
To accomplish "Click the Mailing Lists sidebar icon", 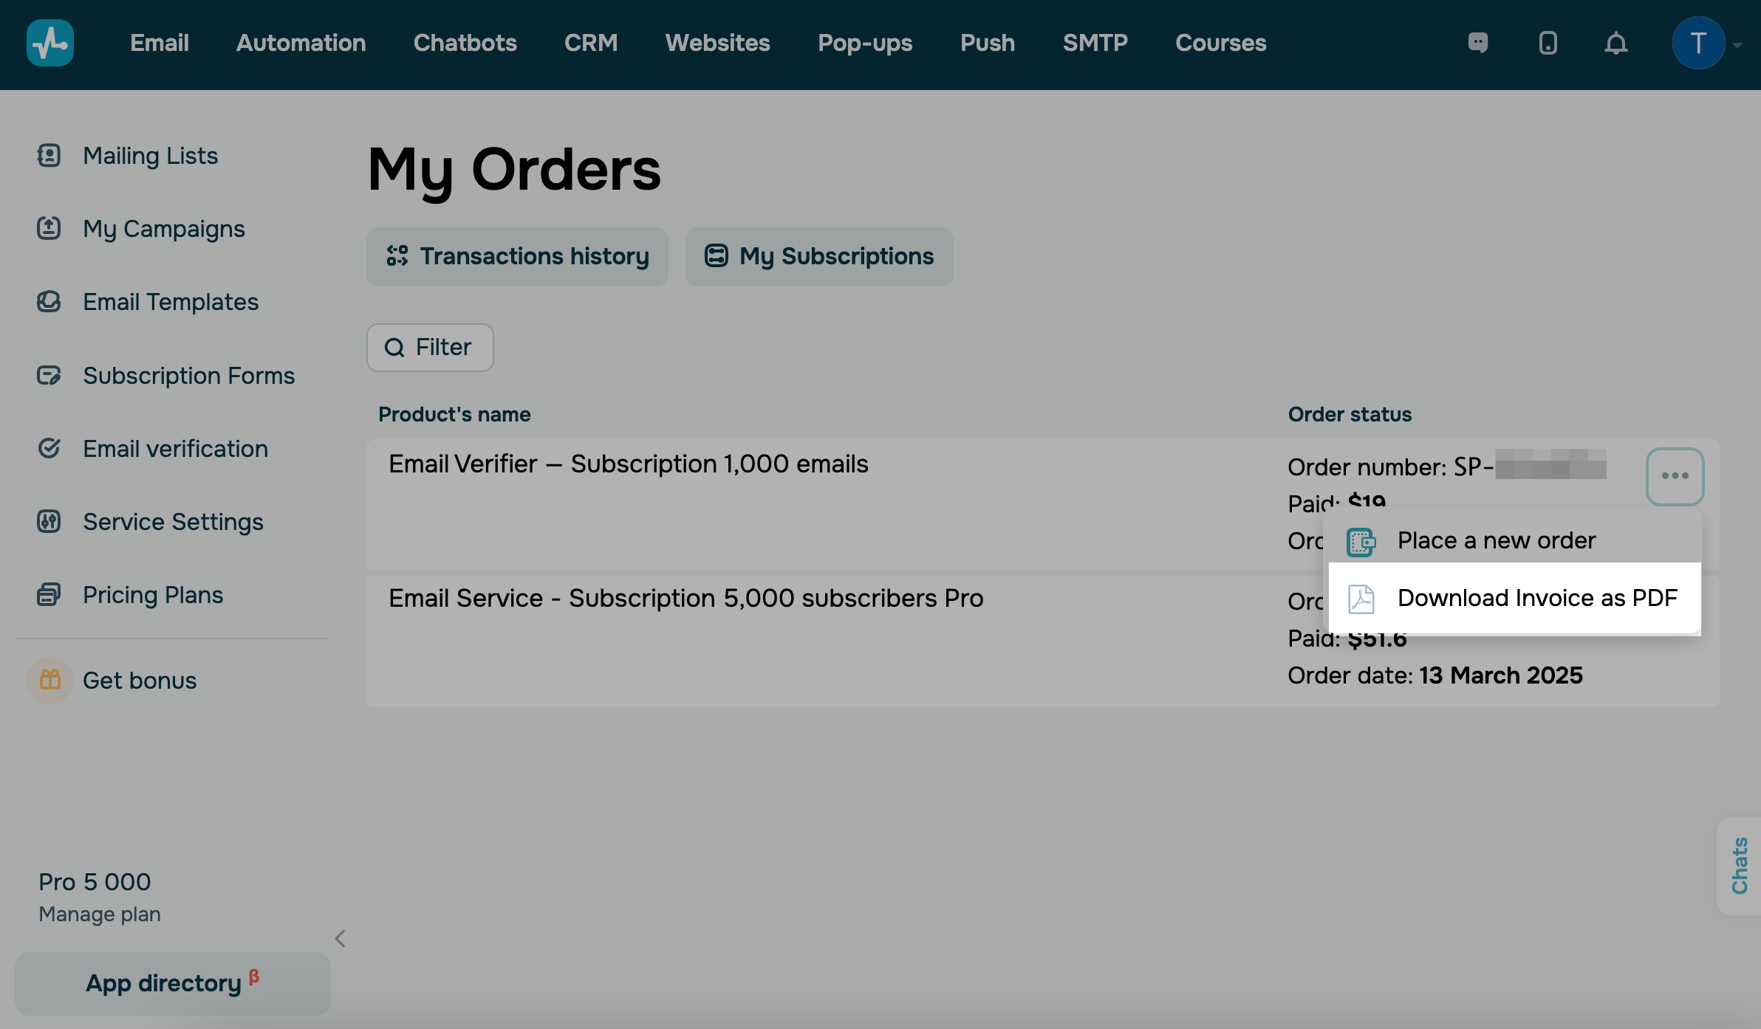I will [49, 156].
